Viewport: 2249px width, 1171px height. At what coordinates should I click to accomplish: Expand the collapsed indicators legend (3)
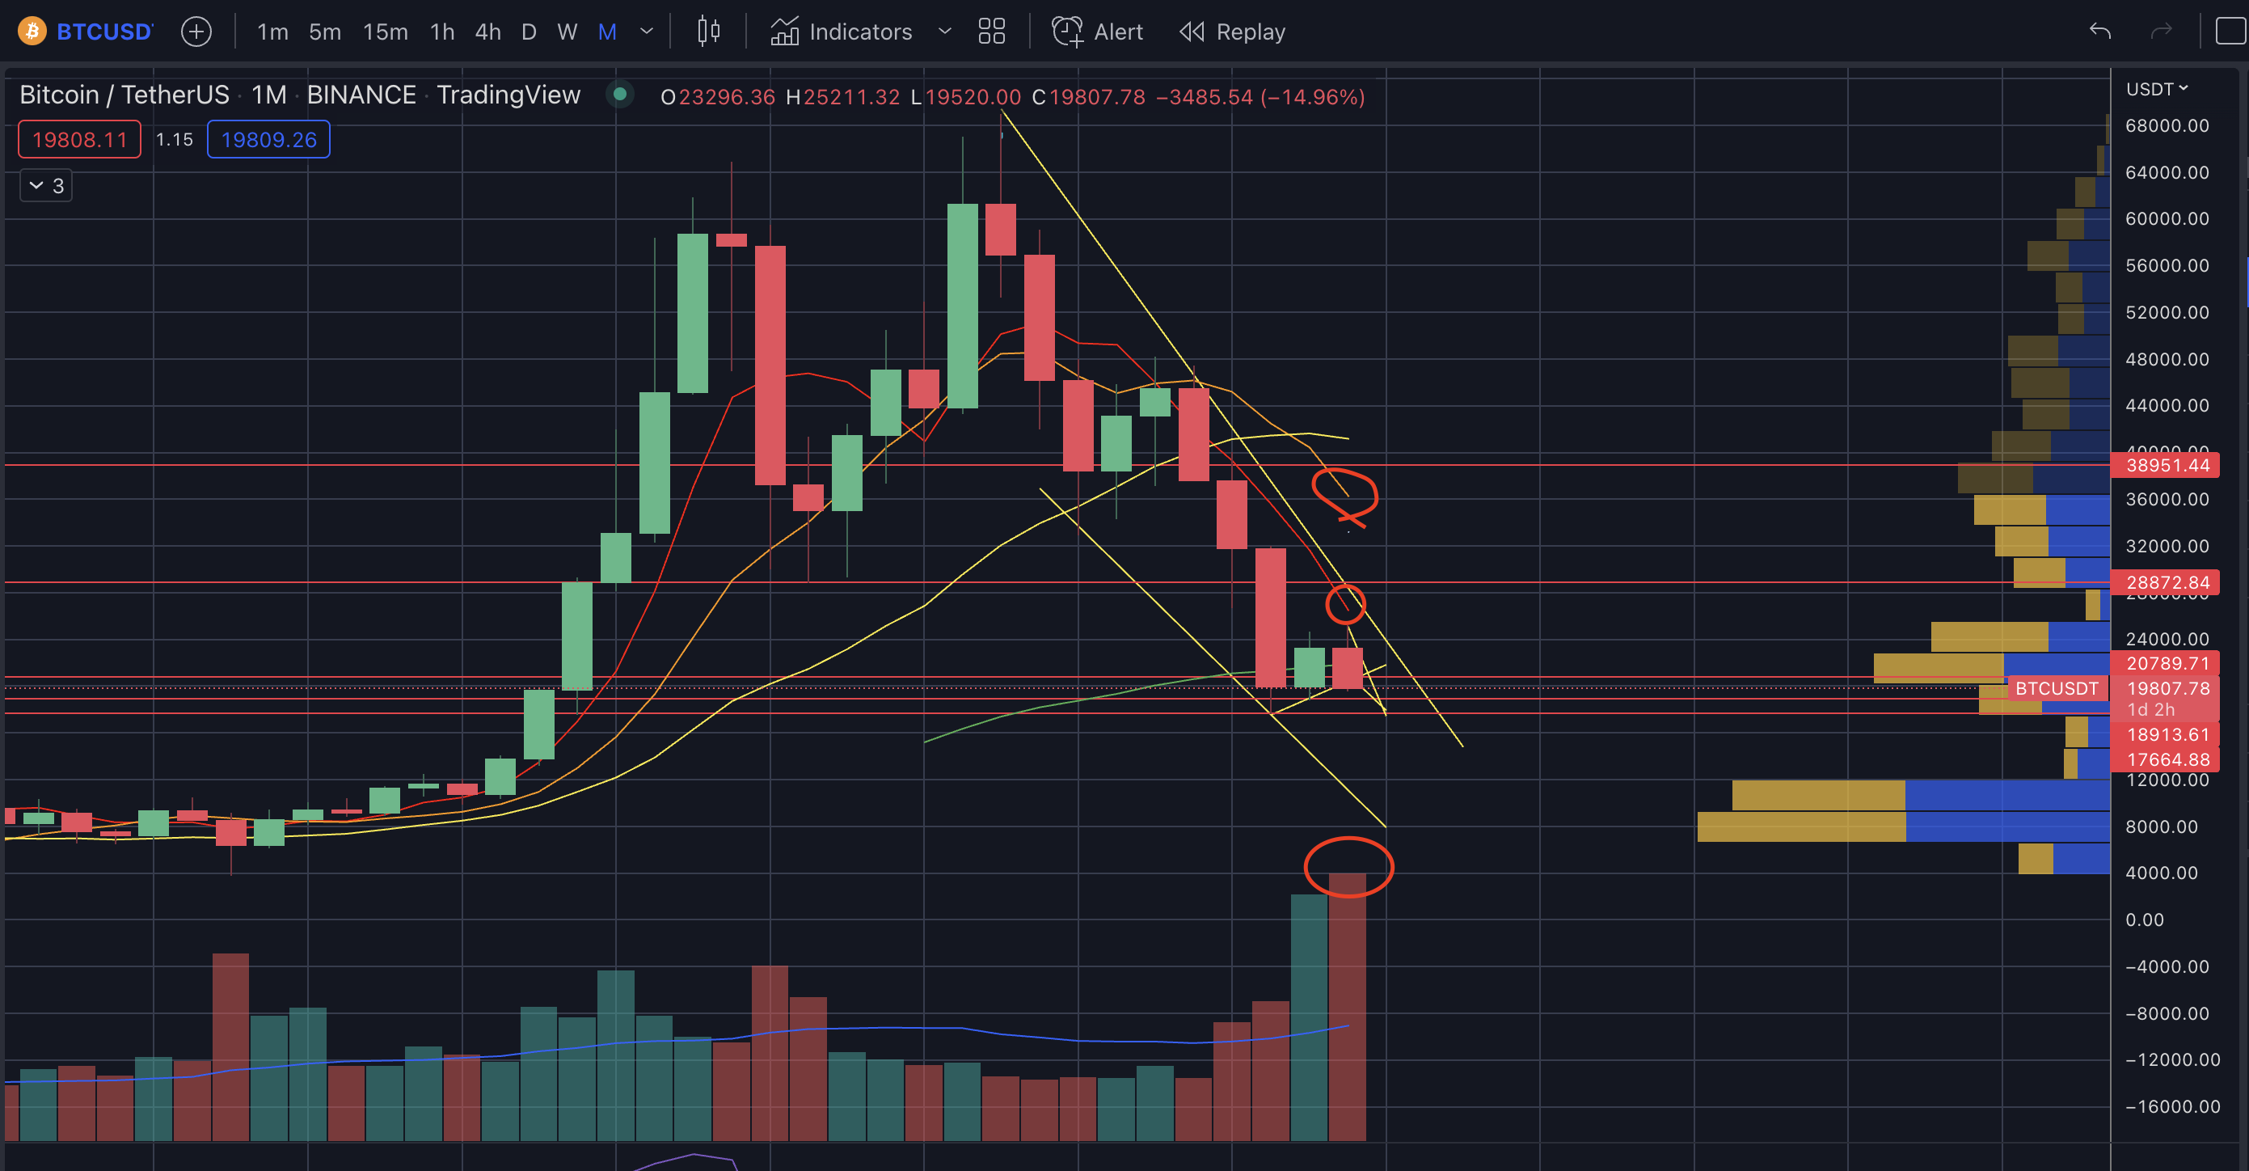pyautogui.click(x=46, y=186)
